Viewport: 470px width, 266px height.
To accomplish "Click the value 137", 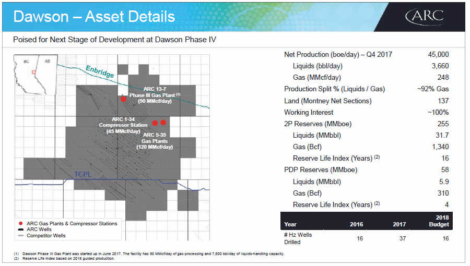I will point(443,101).
